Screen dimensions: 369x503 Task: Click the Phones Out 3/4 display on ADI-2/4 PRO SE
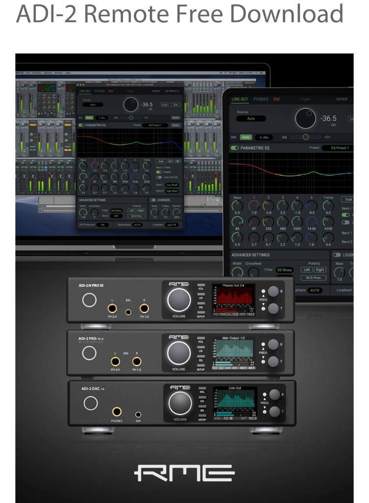tap(234, 300)
